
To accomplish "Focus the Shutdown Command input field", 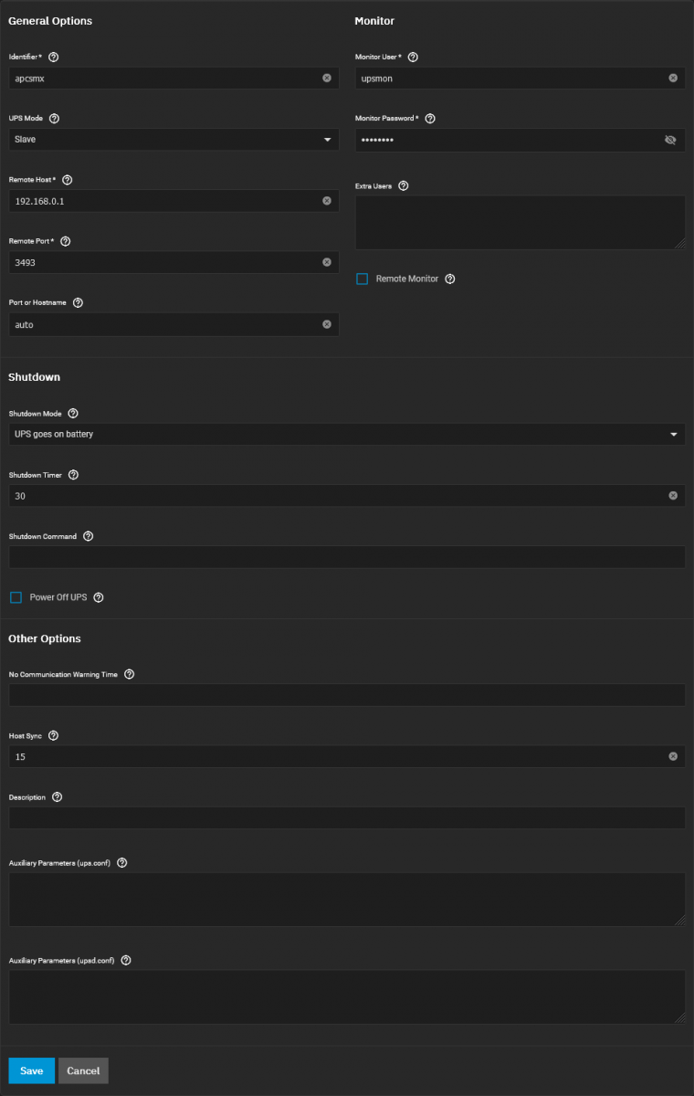I will (347, 557).
